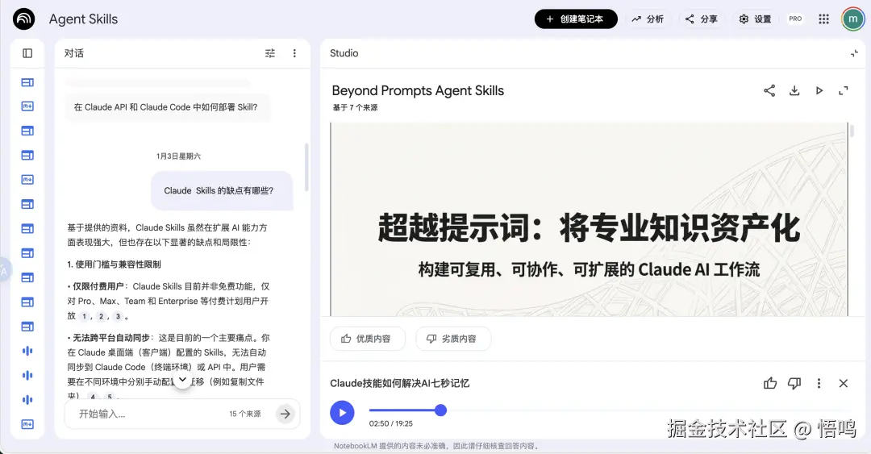This screenshot has width=871, height=454.
Task: Collapse the Studio panel
Action: (854, 53)
